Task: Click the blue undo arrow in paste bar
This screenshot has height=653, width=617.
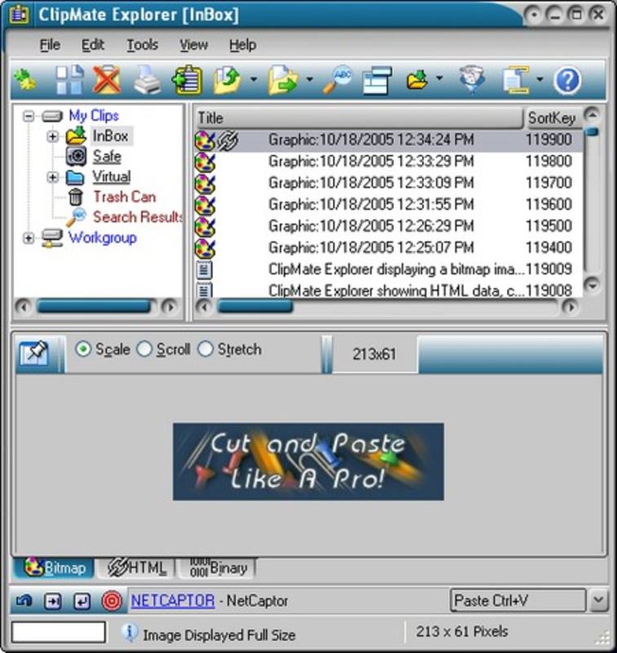Action: coord(24,601)
